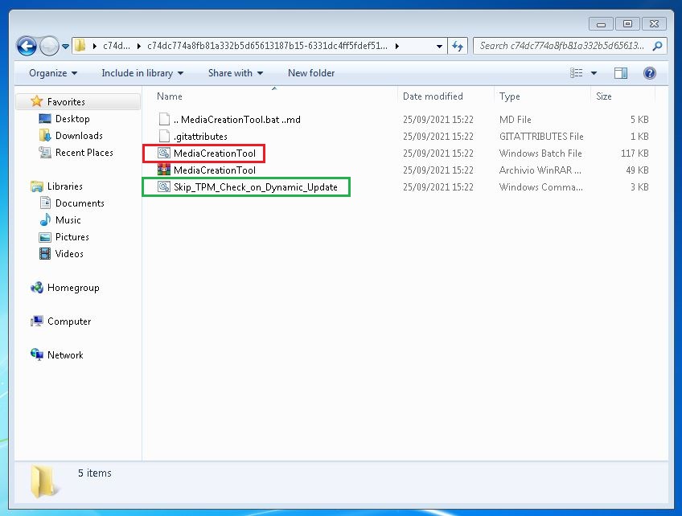Click the Windows Comma... type cell
This screenshot has height=516, width=682.
click(x=540, y=187)
